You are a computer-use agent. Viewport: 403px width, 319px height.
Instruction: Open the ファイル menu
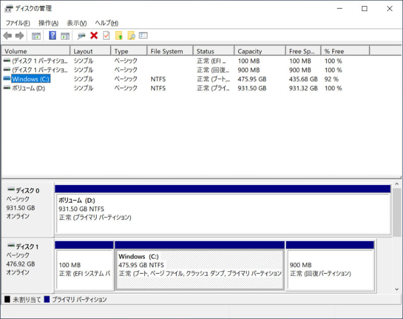point(17,23)
